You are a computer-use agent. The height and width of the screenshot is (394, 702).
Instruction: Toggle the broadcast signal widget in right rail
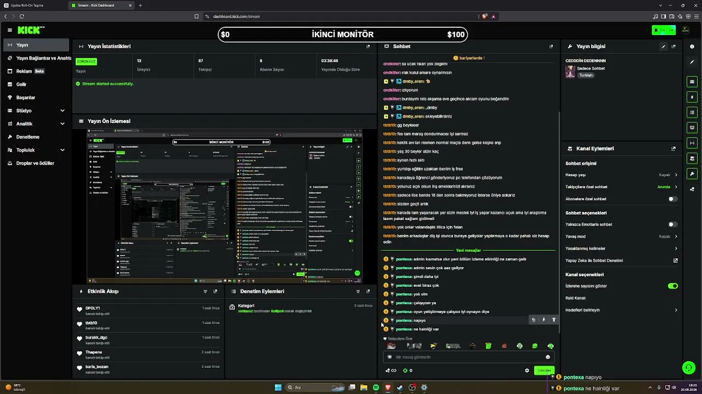(x=692, y=143)
